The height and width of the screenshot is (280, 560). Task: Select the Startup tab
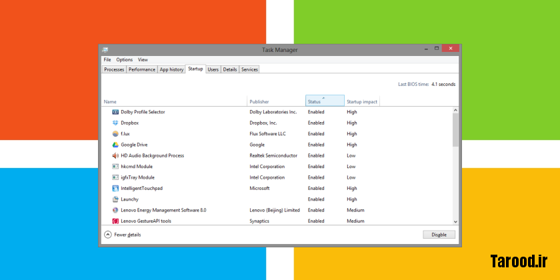point(195,69)
